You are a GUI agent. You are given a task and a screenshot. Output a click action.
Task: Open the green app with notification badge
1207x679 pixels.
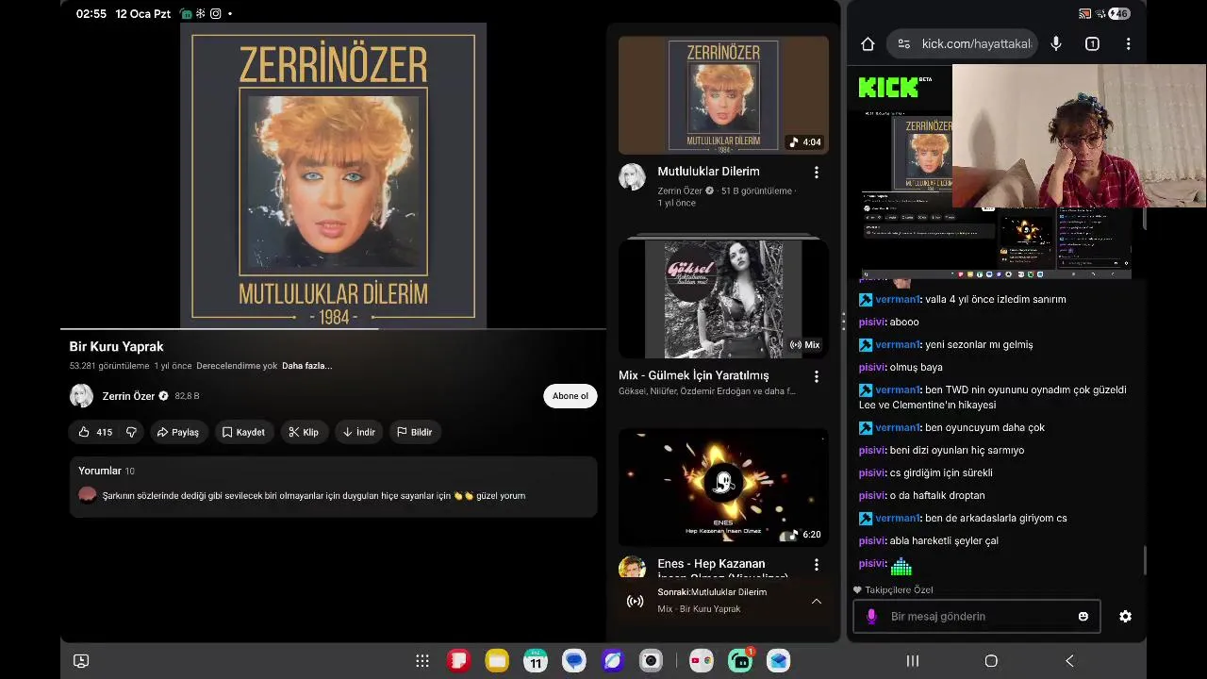740,661
